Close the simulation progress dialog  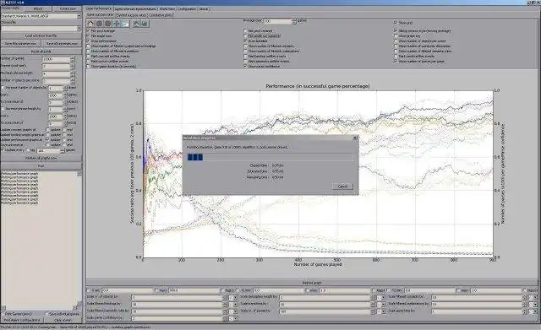point(355,138)
